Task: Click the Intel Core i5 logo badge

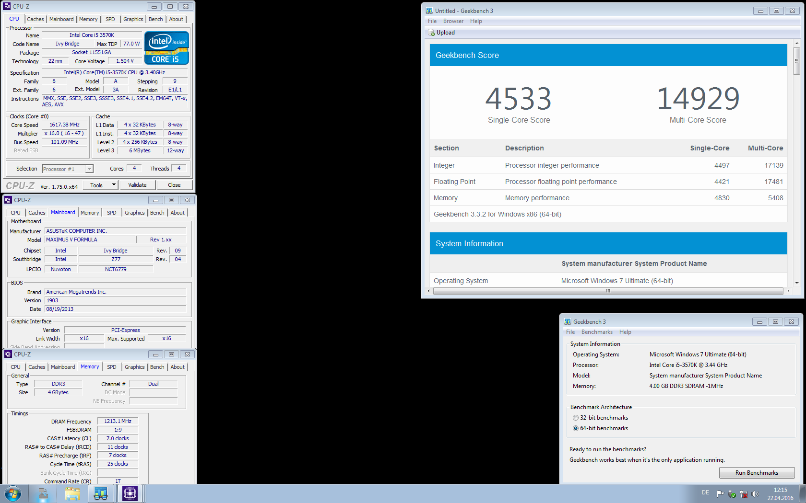Action: point(166,48)
